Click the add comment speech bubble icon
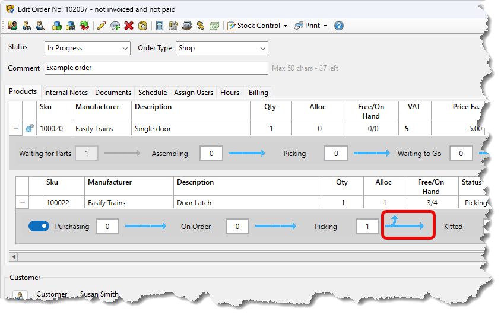504x318 pixels. (115, 26)
